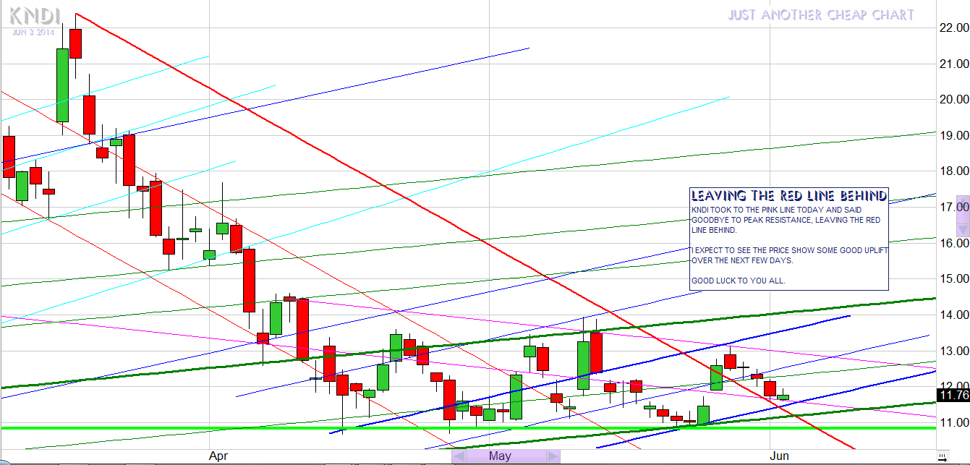Click the chart settings icon in the bottom-right corner
Image resolution: width=970 pixels, height=465 pixels.
point(941,456)
